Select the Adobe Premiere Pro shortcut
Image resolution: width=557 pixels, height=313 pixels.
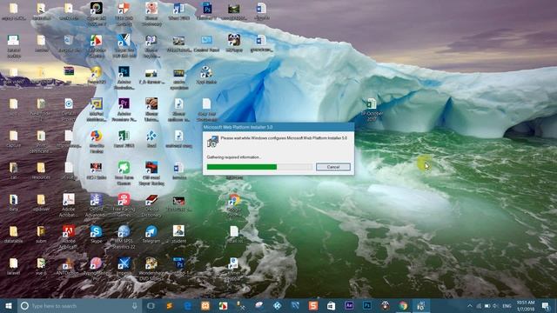[x=124, y=110]
